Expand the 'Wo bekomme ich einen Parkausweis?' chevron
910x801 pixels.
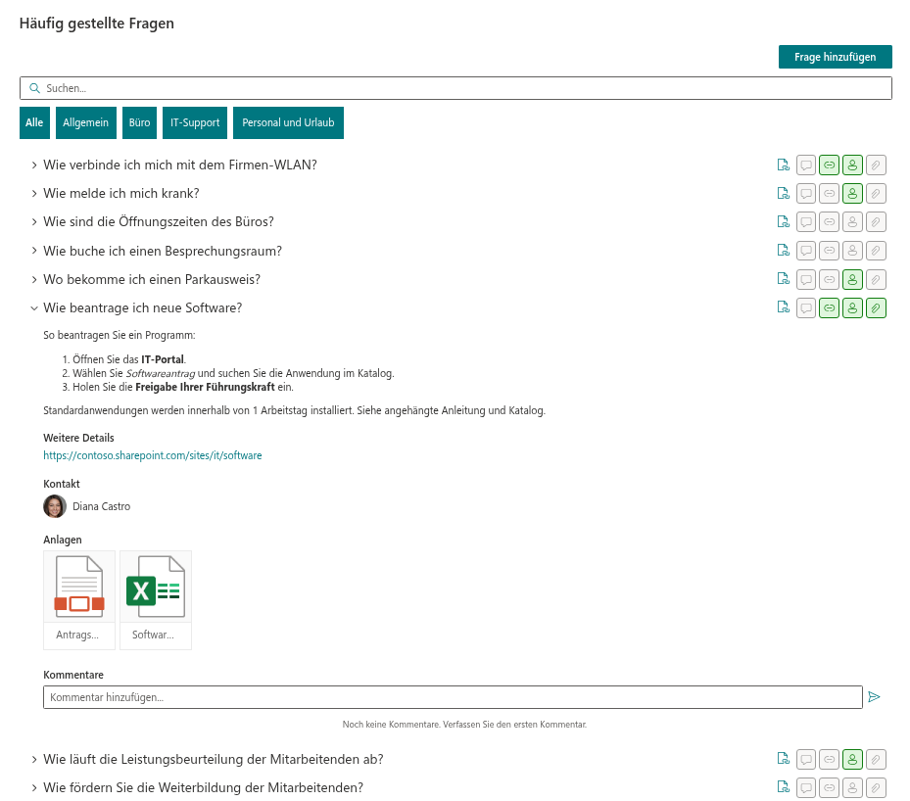click(34, 280)
